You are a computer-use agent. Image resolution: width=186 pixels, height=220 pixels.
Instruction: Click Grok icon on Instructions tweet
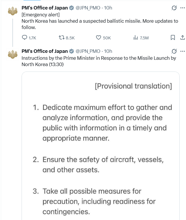(x=174, y=51)
